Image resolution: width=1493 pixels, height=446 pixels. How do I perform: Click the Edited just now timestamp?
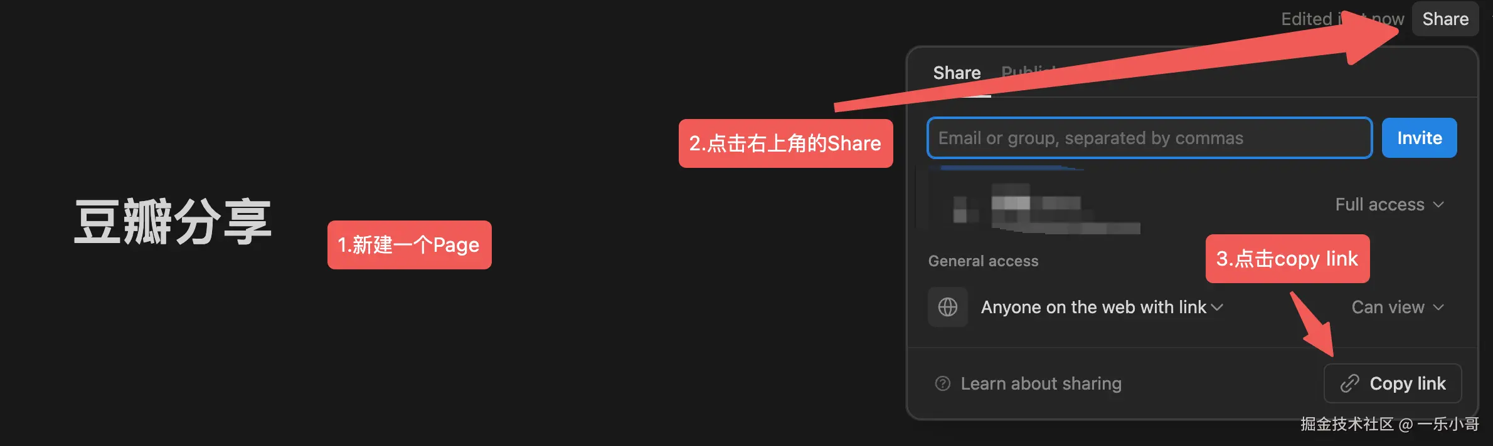pyautogui.click(x=1342, y=19)
